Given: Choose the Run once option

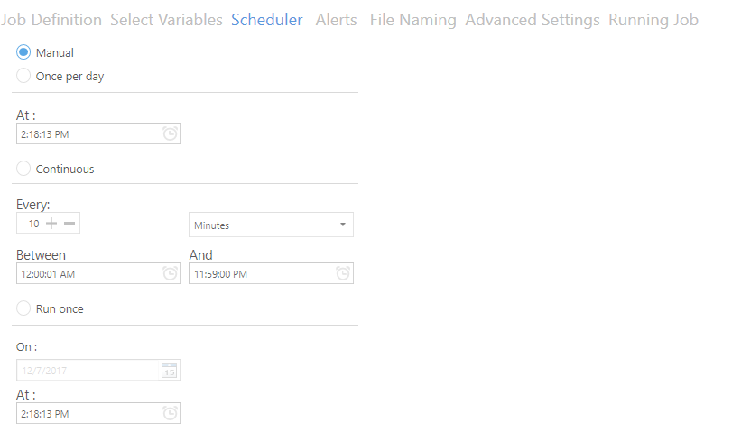Looking at the screenshot, I should 23,308.
